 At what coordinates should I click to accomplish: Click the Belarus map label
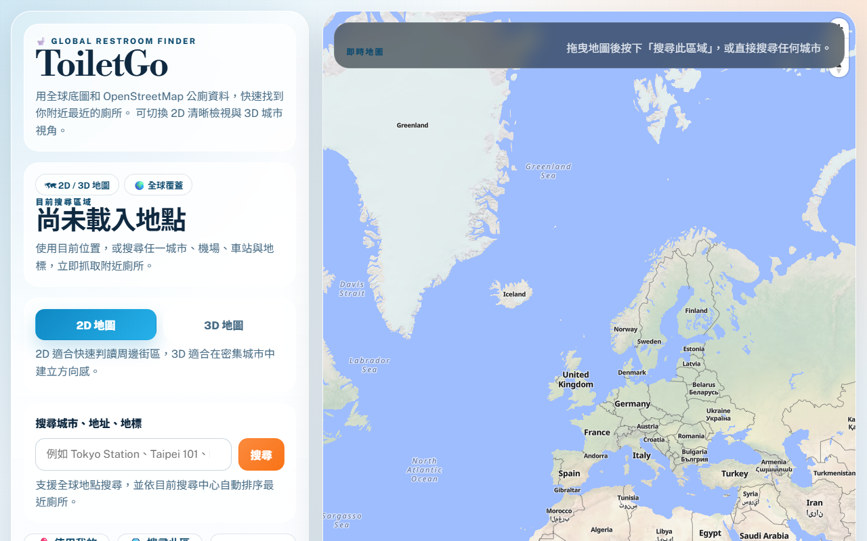pos(704,389)
